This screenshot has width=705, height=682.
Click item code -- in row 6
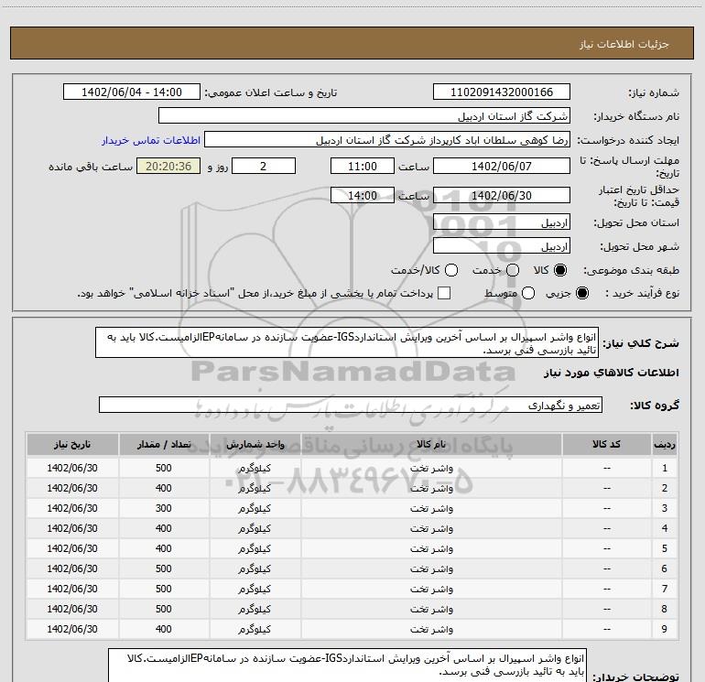(x=606, y=568)
